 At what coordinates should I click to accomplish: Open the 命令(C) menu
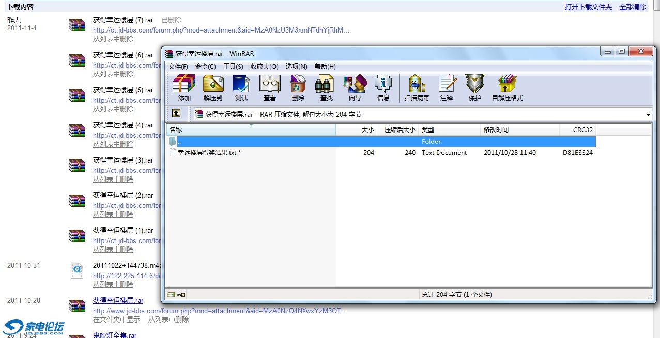(x=206, y=67)
